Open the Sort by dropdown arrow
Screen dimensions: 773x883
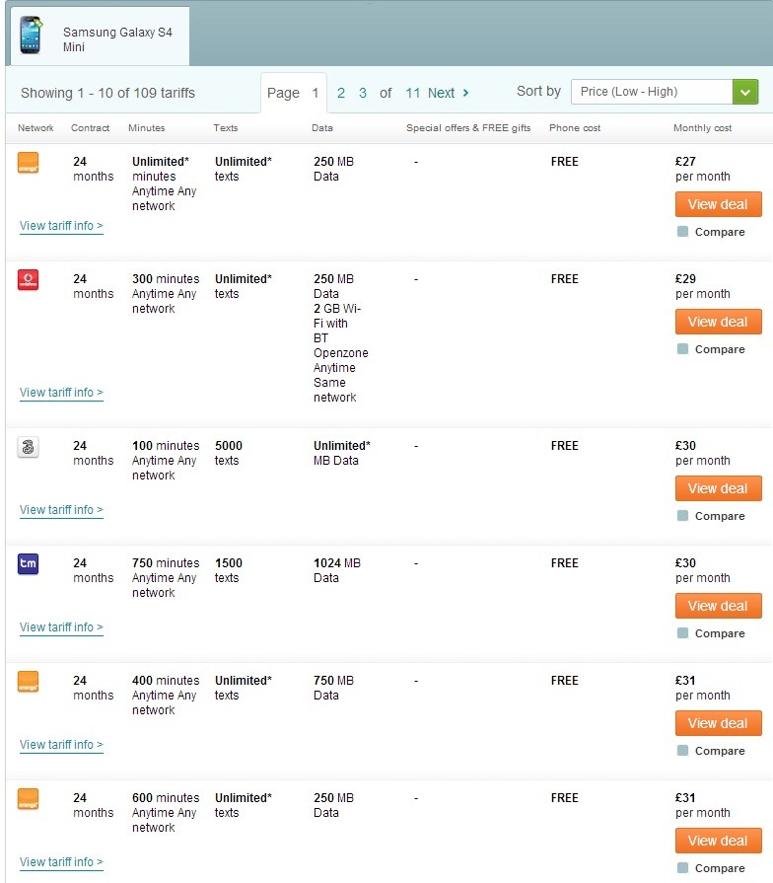point(745,92)
